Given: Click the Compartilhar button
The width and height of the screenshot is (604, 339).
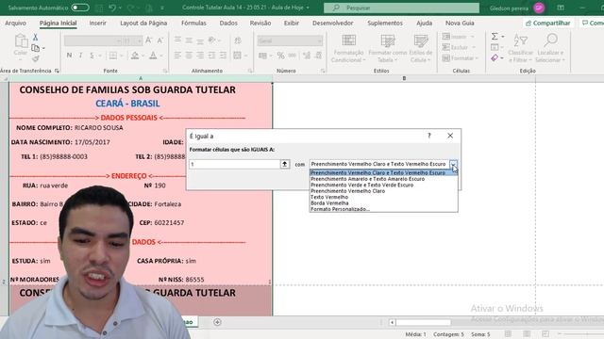Looking at the screenshot, I should pyautogui.click(x=547, y=23).
